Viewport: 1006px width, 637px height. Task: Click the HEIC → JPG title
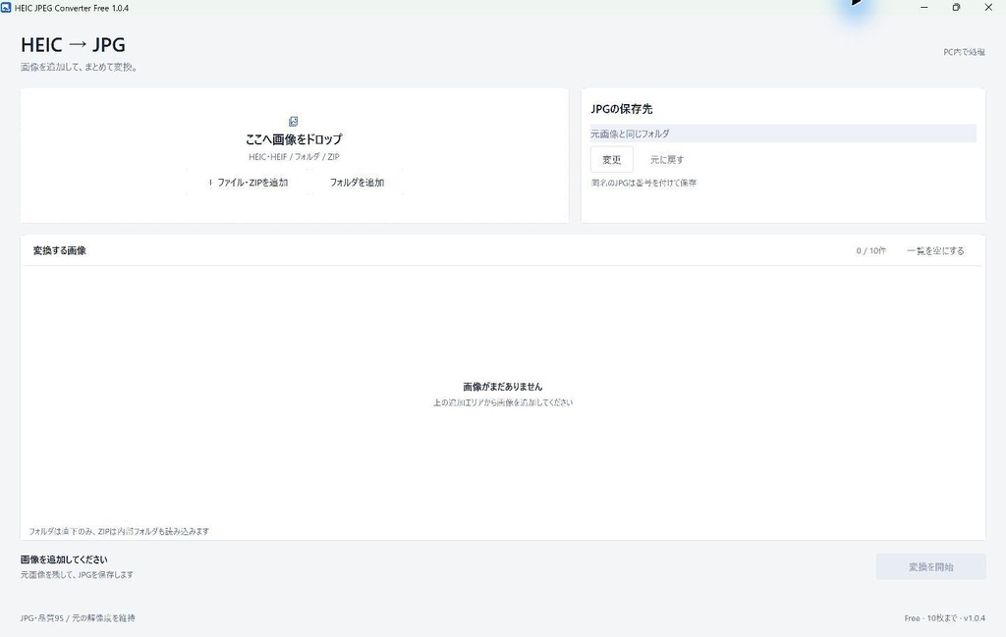click(73, 45)
